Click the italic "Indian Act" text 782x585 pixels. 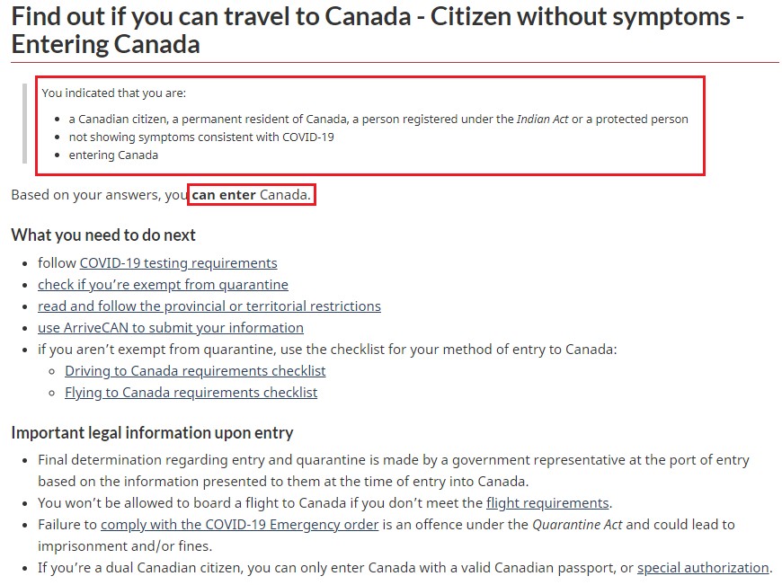click(x=547, y=119)
